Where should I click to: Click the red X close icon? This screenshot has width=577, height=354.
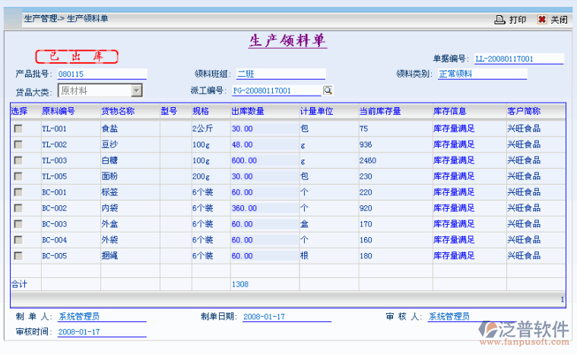pyautogui.click(x=541, y=20)
